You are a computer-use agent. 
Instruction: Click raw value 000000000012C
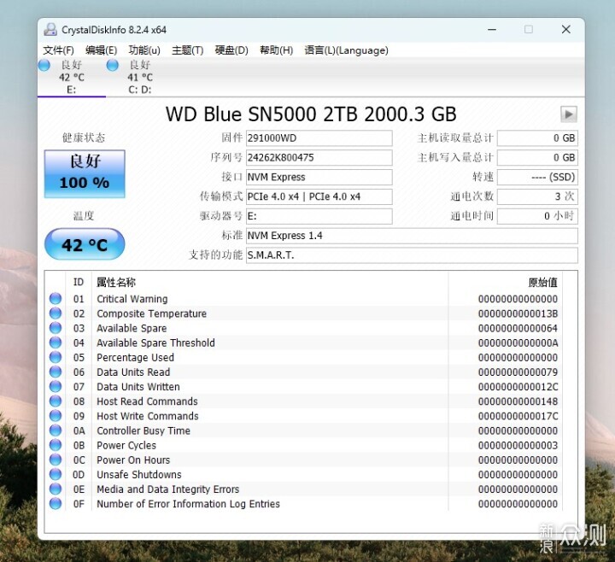(x=518, y=387)
